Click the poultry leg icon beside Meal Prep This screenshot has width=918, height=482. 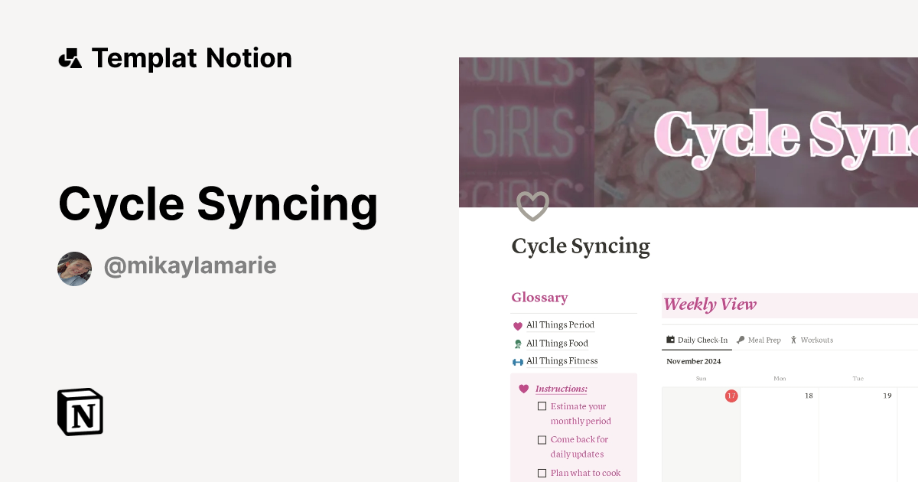click(739, 340)
